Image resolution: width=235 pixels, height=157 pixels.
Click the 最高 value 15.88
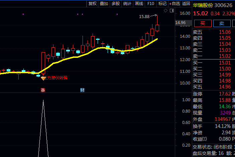pyautogui.click(x=225, y=100)
